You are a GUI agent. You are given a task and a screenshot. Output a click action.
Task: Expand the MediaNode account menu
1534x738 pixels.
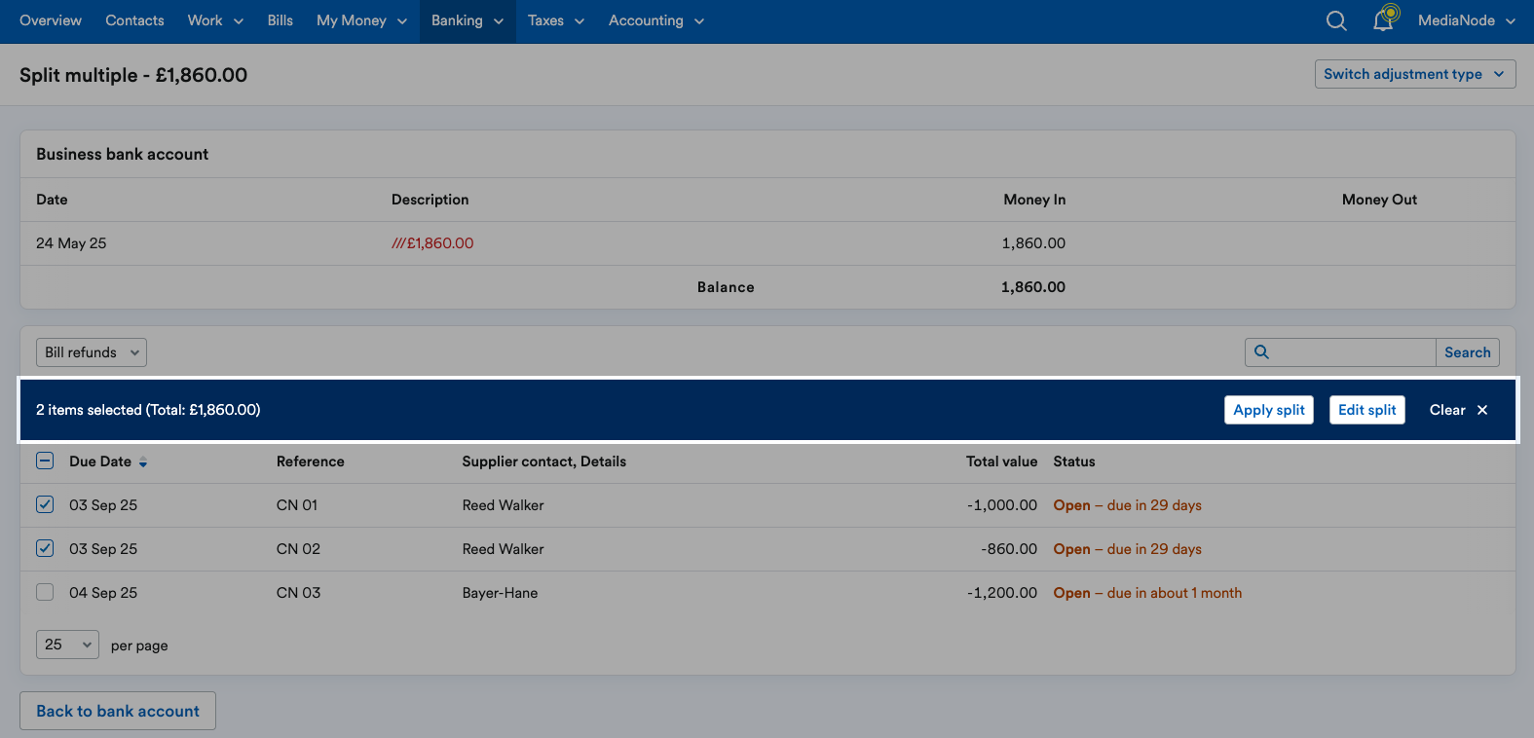point(1467,20)
